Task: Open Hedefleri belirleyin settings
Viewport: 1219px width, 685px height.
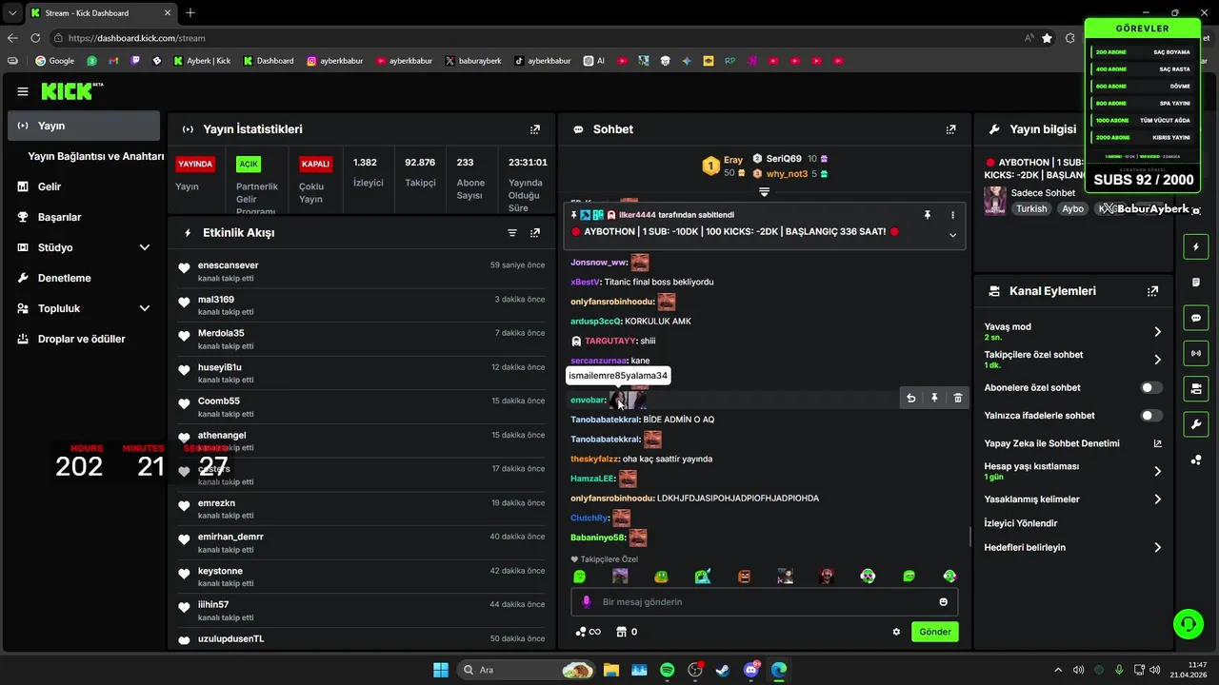Action: pyautogui.click(x=1073, y=547)
